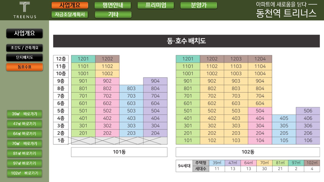Open the 사업개요 top menu tab
Viewport: 324px width, 182px height.
coord(70,5)
